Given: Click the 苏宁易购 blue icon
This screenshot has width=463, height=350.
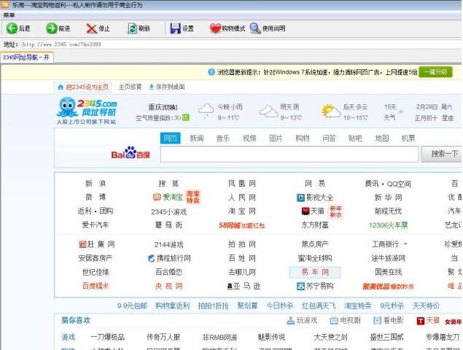Looking at the screenshot, I should pos(300,287).
